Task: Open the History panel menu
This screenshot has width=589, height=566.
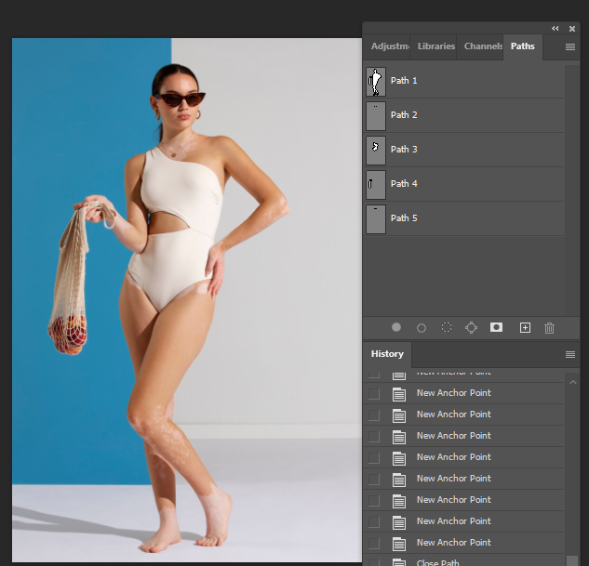Action: pyautogui.click(x=570, y=354)
